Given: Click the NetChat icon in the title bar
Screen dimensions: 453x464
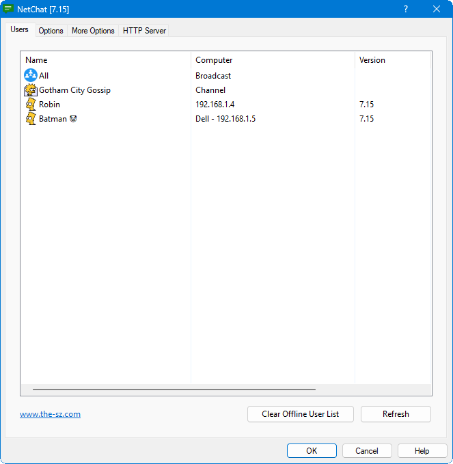Looking at the screenshot, I should coord(9,9).
